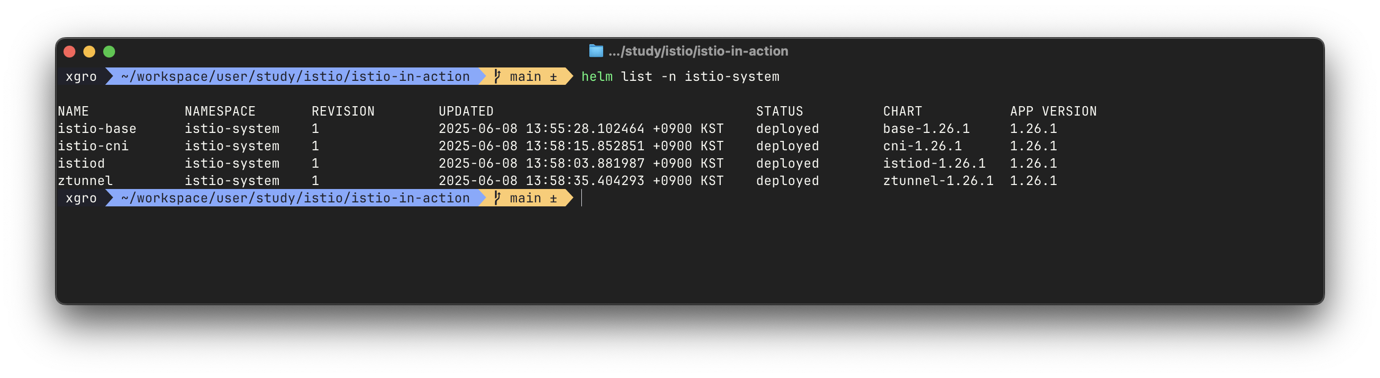The height and width of the screenshot is (378, 1380).
Task: Click the deployed status of istio-base
Action: (x=788, y=128)
